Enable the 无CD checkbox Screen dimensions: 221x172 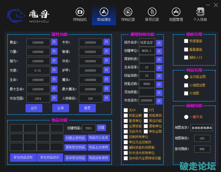tap(126, 110)
